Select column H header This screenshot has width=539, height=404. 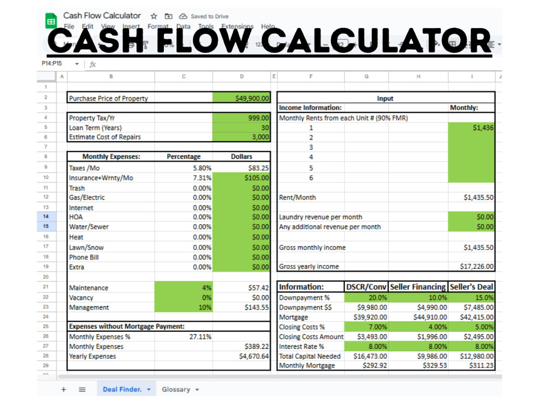[x=418, y=76]
